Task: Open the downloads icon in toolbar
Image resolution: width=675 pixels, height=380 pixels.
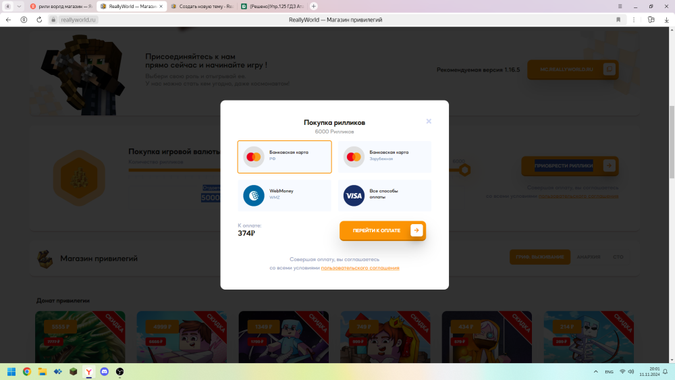Action: tap(666, 20)
